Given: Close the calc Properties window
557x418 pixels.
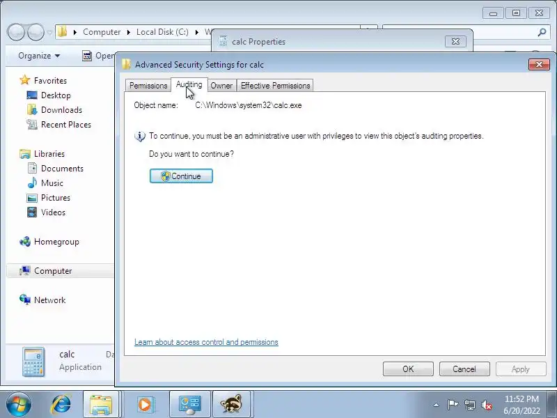Looking at the screenshot, I should coord(455,42).
